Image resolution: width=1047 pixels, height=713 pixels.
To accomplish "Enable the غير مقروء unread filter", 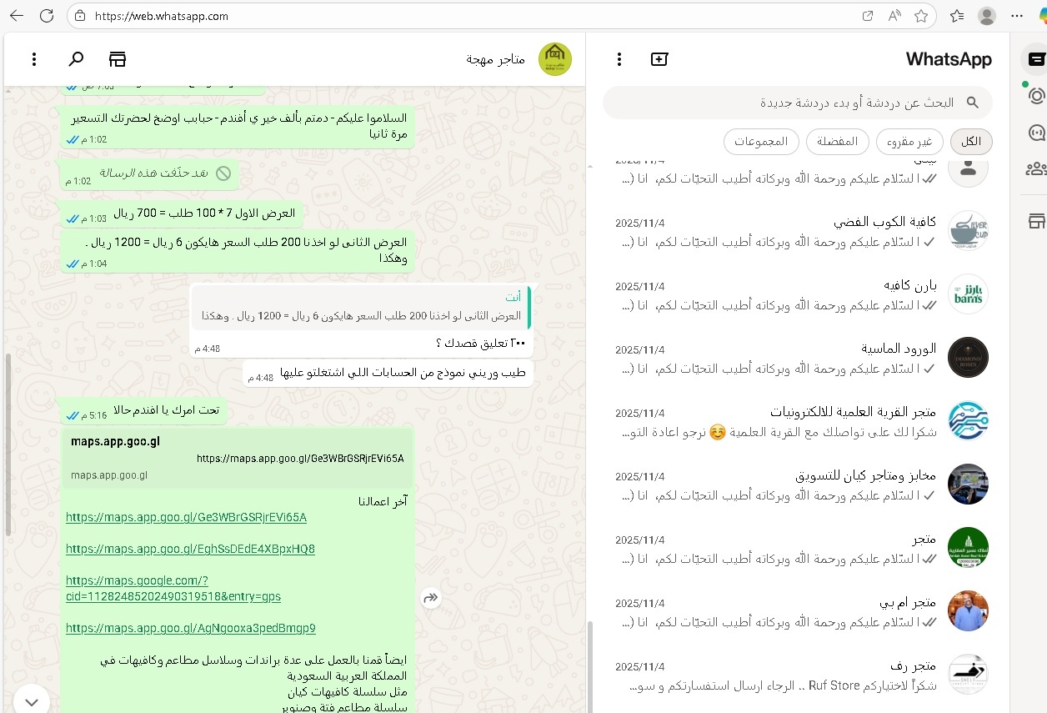I will (909, 141).
